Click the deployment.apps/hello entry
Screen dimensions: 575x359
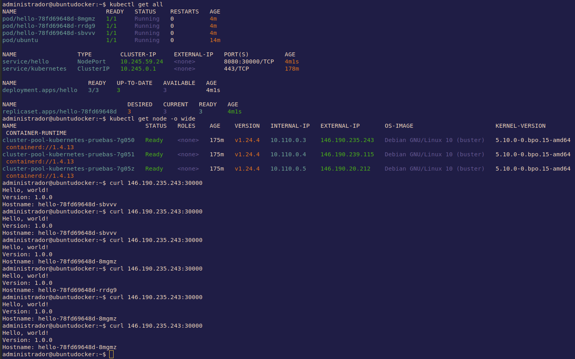[40, 90]
